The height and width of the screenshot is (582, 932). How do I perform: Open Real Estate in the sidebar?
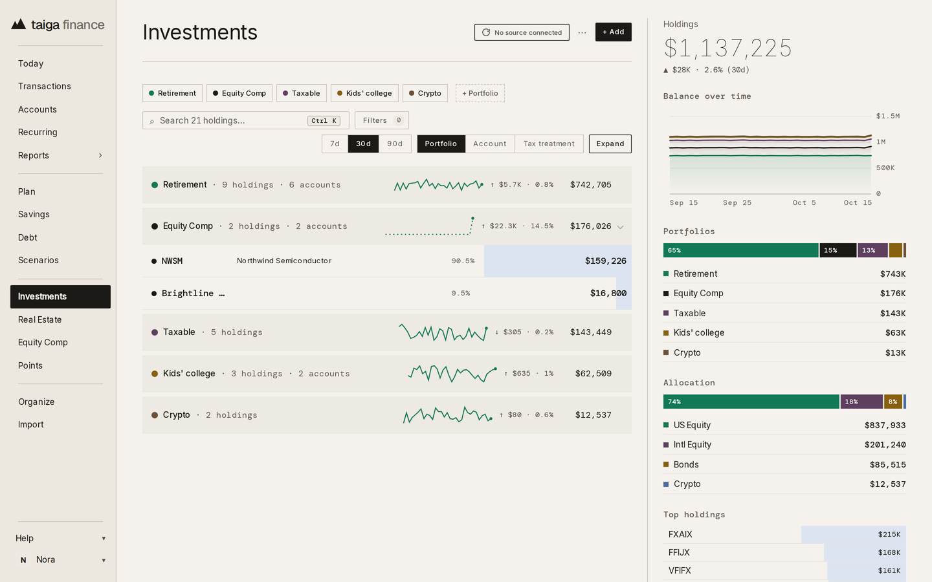tap(40, 319)
